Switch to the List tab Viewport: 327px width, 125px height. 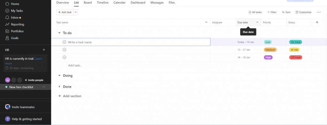point(76,3)
